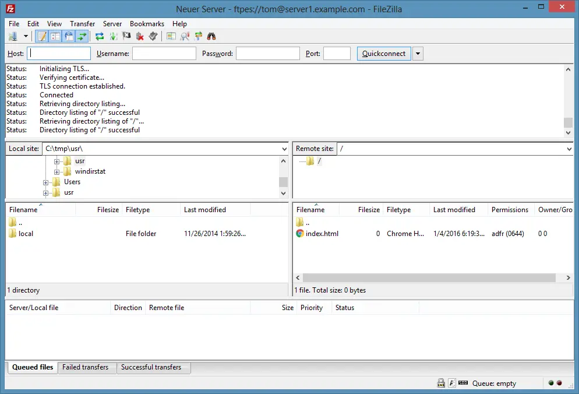Expand the usr folder below Users
Viewport: 579px width, 394px height.
pyautogui.click(x=45, y=193)
